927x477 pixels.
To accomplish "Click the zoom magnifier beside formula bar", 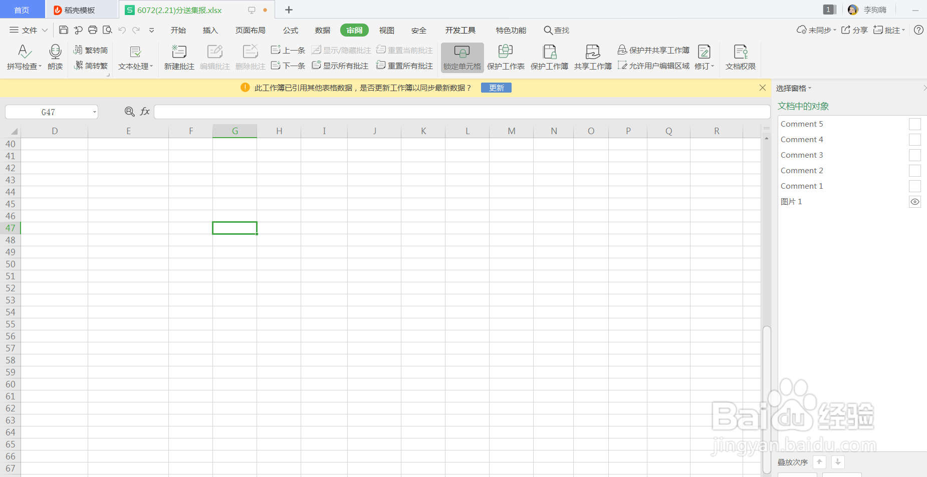I will click(129, 112).
